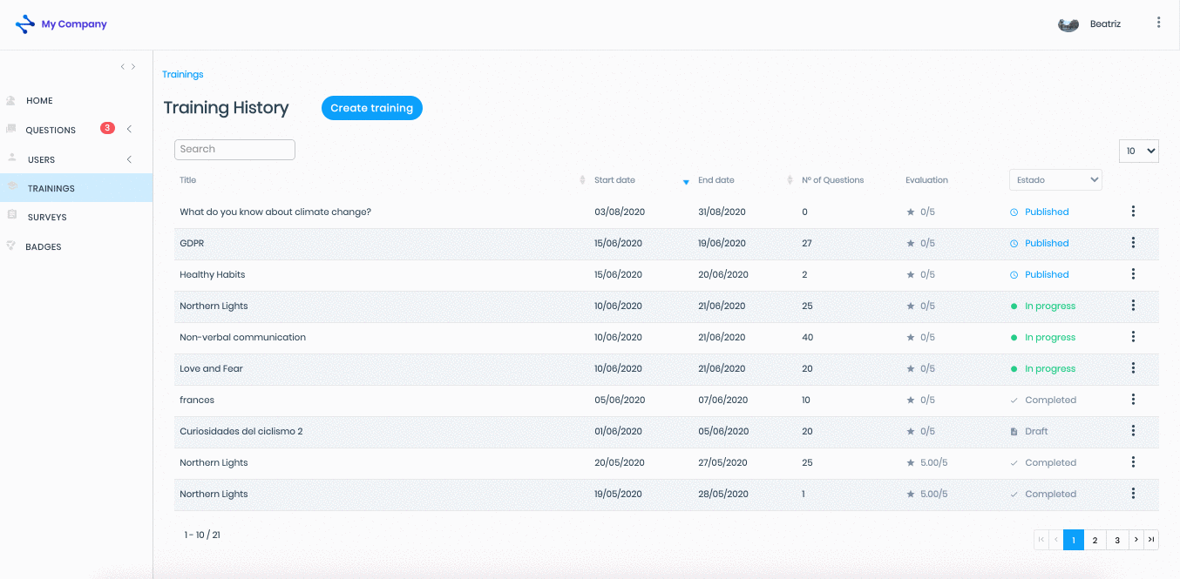Select the Love and Fear title
Screen dimensions: 1180x579
(212, 368)
